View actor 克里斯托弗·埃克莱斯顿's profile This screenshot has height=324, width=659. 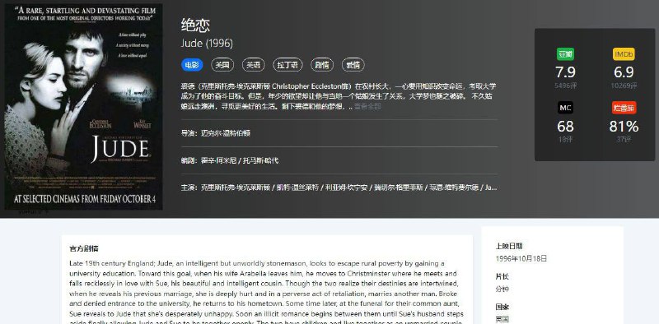coord(236,187)
